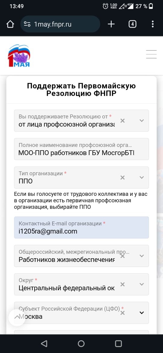Open the site hamburger menu
163x353 pixels.
pos(151,54)
